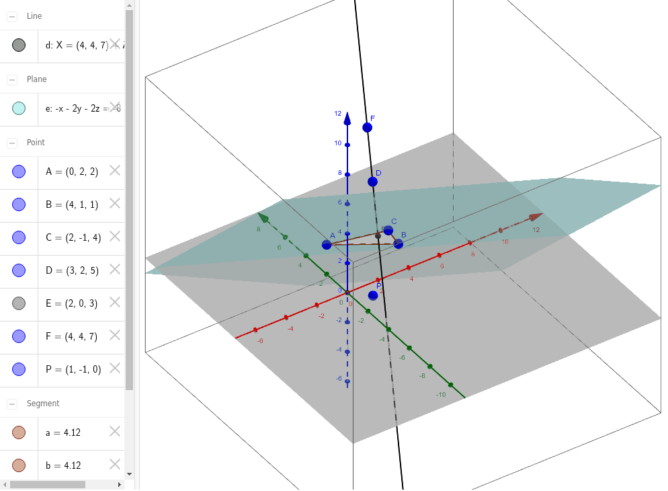Collapse the Plane section
The height and width of the screenshot is (491, 668).
point(11,79)
